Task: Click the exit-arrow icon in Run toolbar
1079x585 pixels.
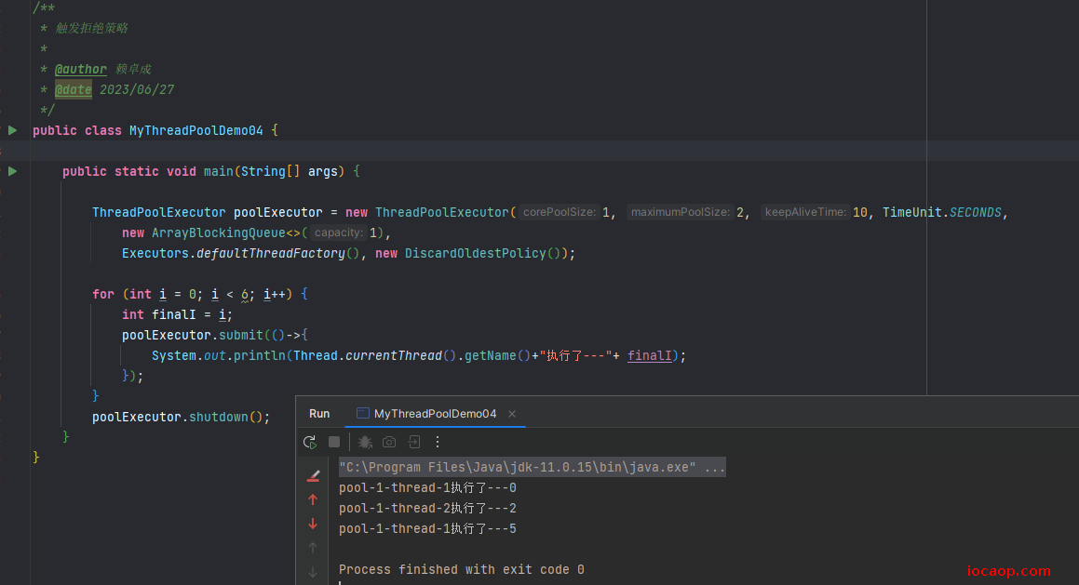Action: [x=414, y=442]
